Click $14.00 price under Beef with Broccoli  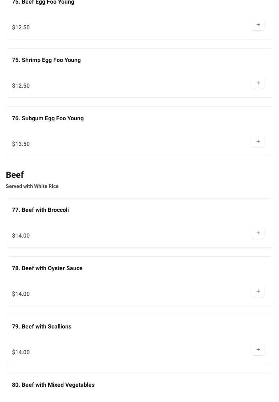[x=21, y=236]
